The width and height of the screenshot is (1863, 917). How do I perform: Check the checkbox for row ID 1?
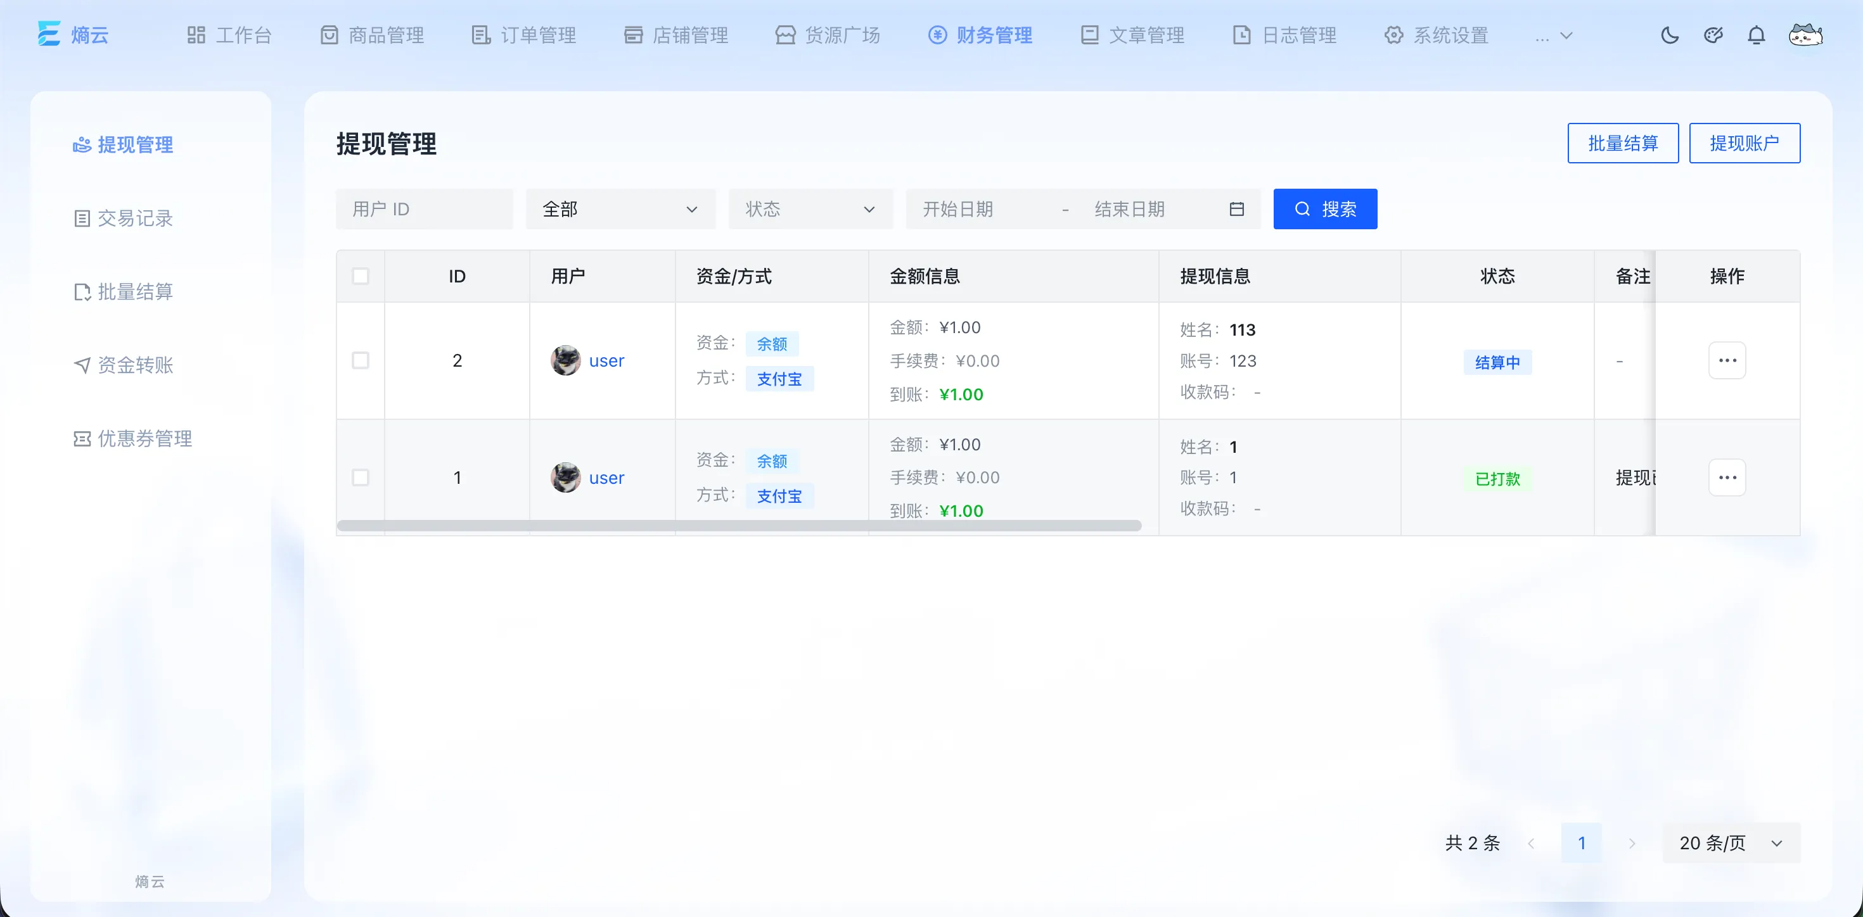pos(360,477)
